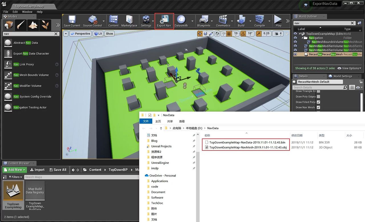Screen dimensions: 365x222
Task: Click the surface snapping icon in viewport
Action: pos(223,34)
